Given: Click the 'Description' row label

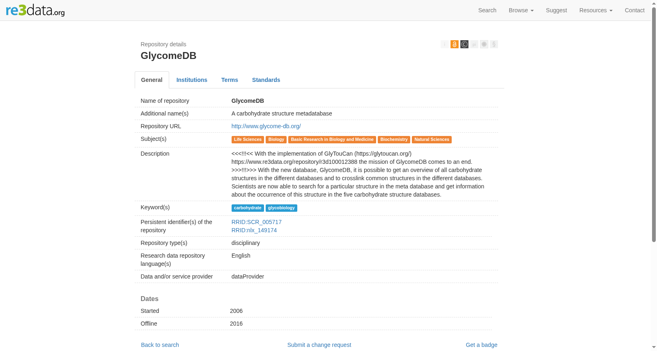Looking at the screenshot, I should (x=155, y=154).
